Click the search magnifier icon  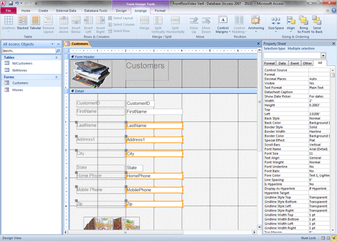click(58, 51)
